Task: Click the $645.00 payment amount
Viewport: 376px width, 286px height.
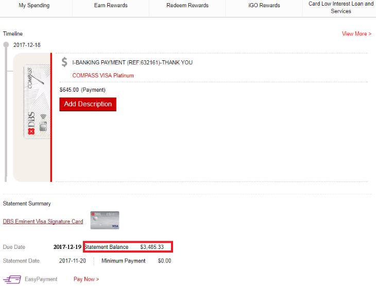Action: [x=69, y=90]
